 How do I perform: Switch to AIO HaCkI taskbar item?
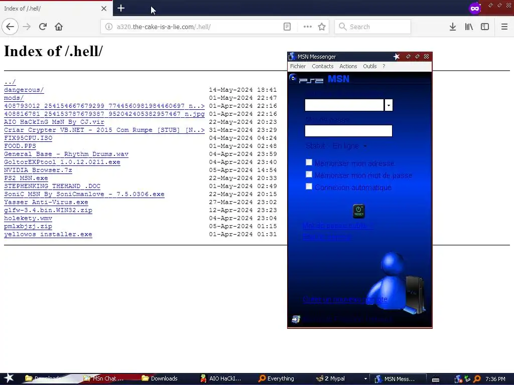(x=221, y=378)
